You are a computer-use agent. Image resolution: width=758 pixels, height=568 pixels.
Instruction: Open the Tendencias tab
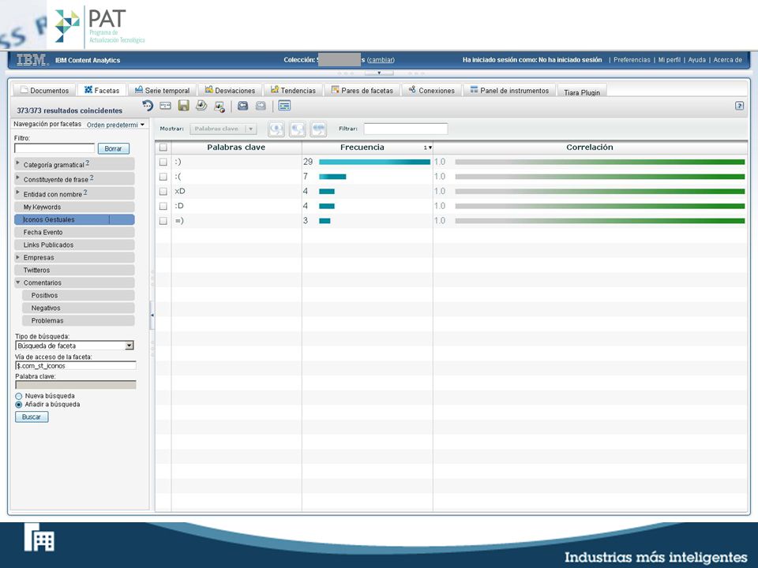294,90
